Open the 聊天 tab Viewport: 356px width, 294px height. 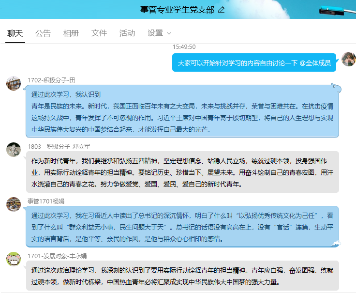pos(15,33)
